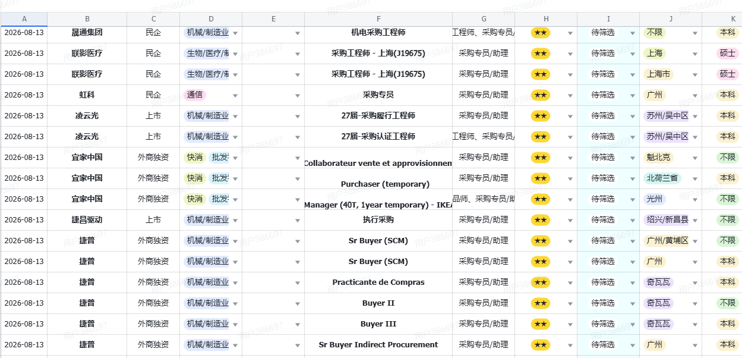Select the Buyer III cell
Screen dimensions: 742x358
point(378,324)
